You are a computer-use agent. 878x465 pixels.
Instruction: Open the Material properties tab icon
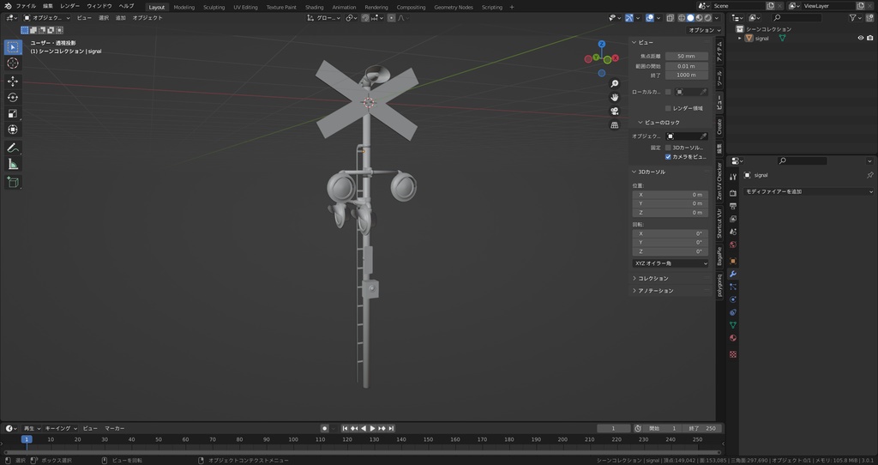pos(733,338)
